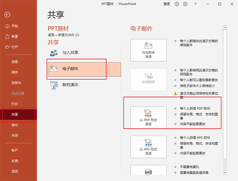Open 选项 at the sidebar bottom

(x=15, y=171)
